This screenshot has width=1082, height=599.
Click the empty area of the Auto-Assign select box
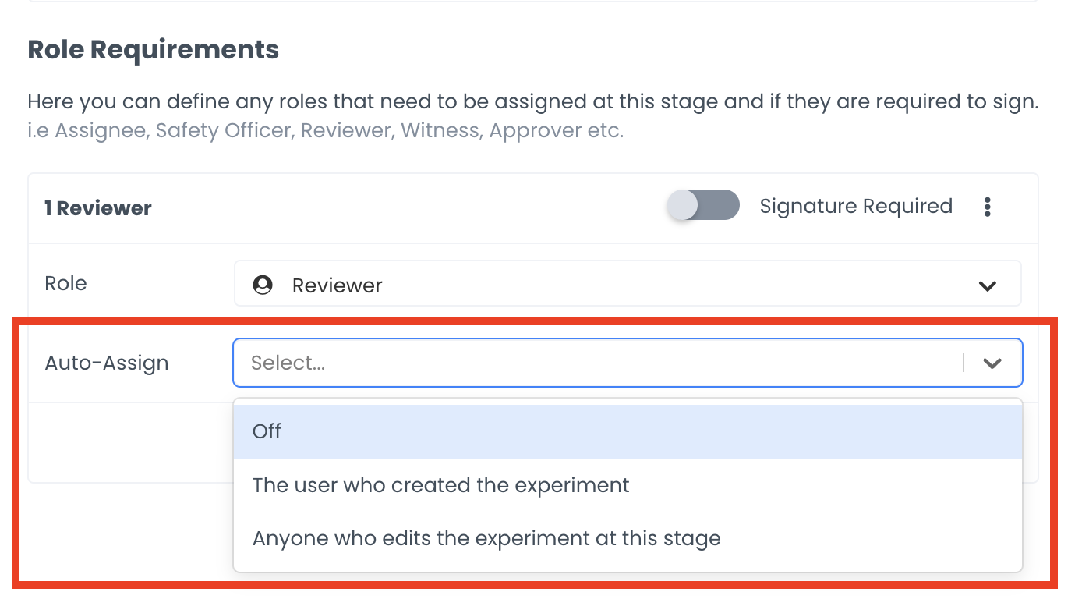pos(624,363)
